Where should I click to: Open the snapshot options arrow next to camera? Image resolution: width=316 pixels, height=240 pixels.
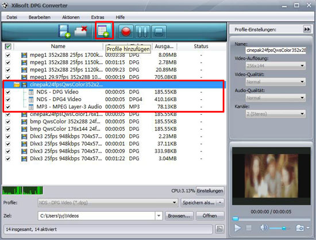coord(308,228)
